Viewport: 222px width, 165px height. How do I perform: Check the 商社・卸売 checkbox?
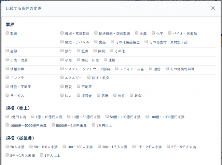click(79, 59)
